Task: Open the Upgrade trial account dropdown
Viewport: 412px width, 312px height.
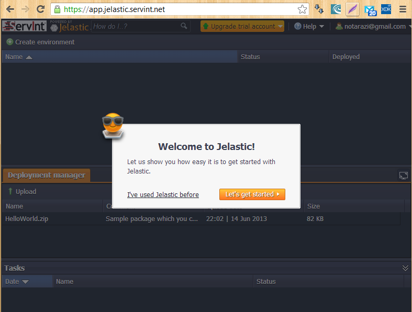Action: pyautogui.click(x=242, y=26)
